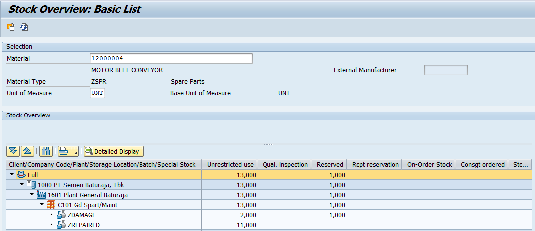Click the Unrestricted use column header
535x231 pixels.
coord(231,164)
